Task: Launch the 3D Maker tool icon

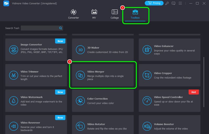Action: click(80, 50)
